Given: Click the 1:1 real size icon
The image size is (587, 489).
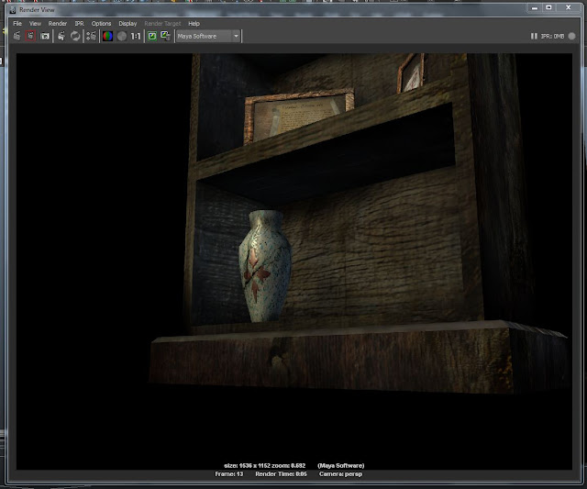Looking at the screenshot, I should pyautogui.click(x=136, y=37).
